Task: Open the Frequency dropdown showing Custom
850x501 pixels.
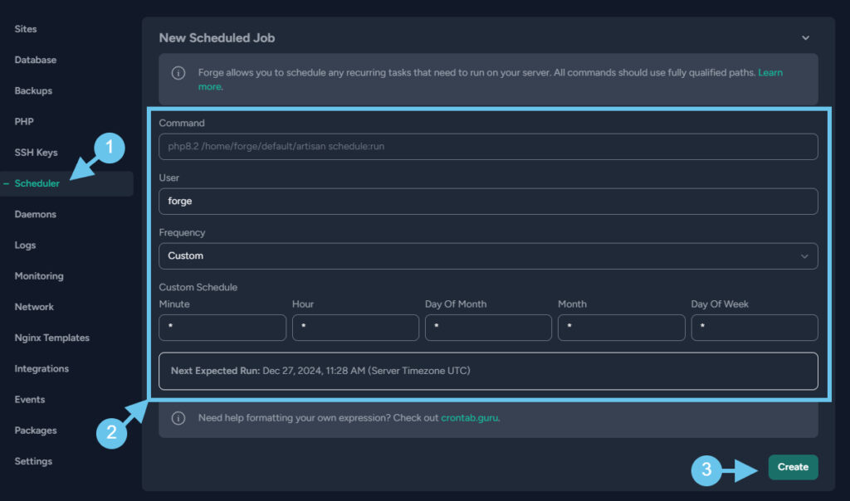Action: (x=488, y=256)
